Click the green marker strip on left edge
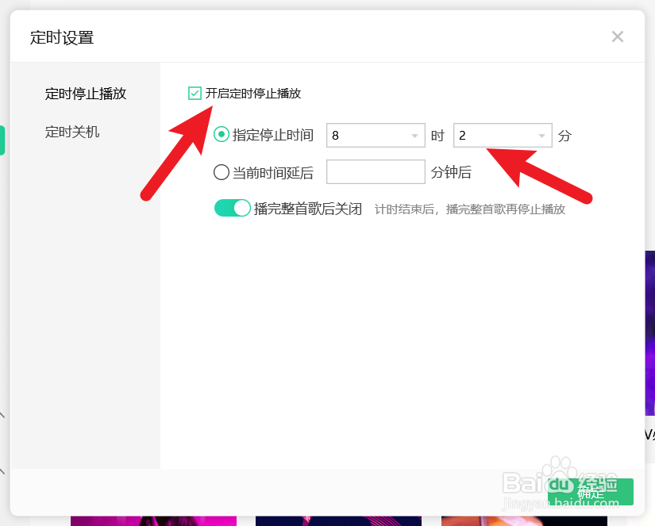Screen dimensions: 655x526 tap(2, 140)
